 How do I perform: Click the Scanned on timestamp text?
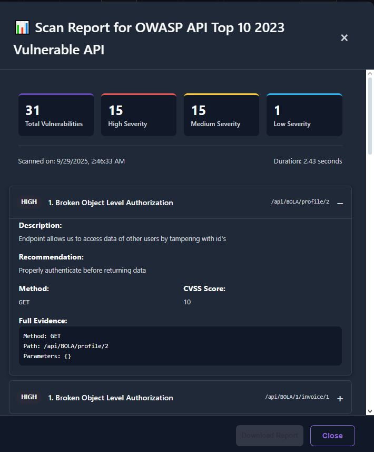pos(71,161)
